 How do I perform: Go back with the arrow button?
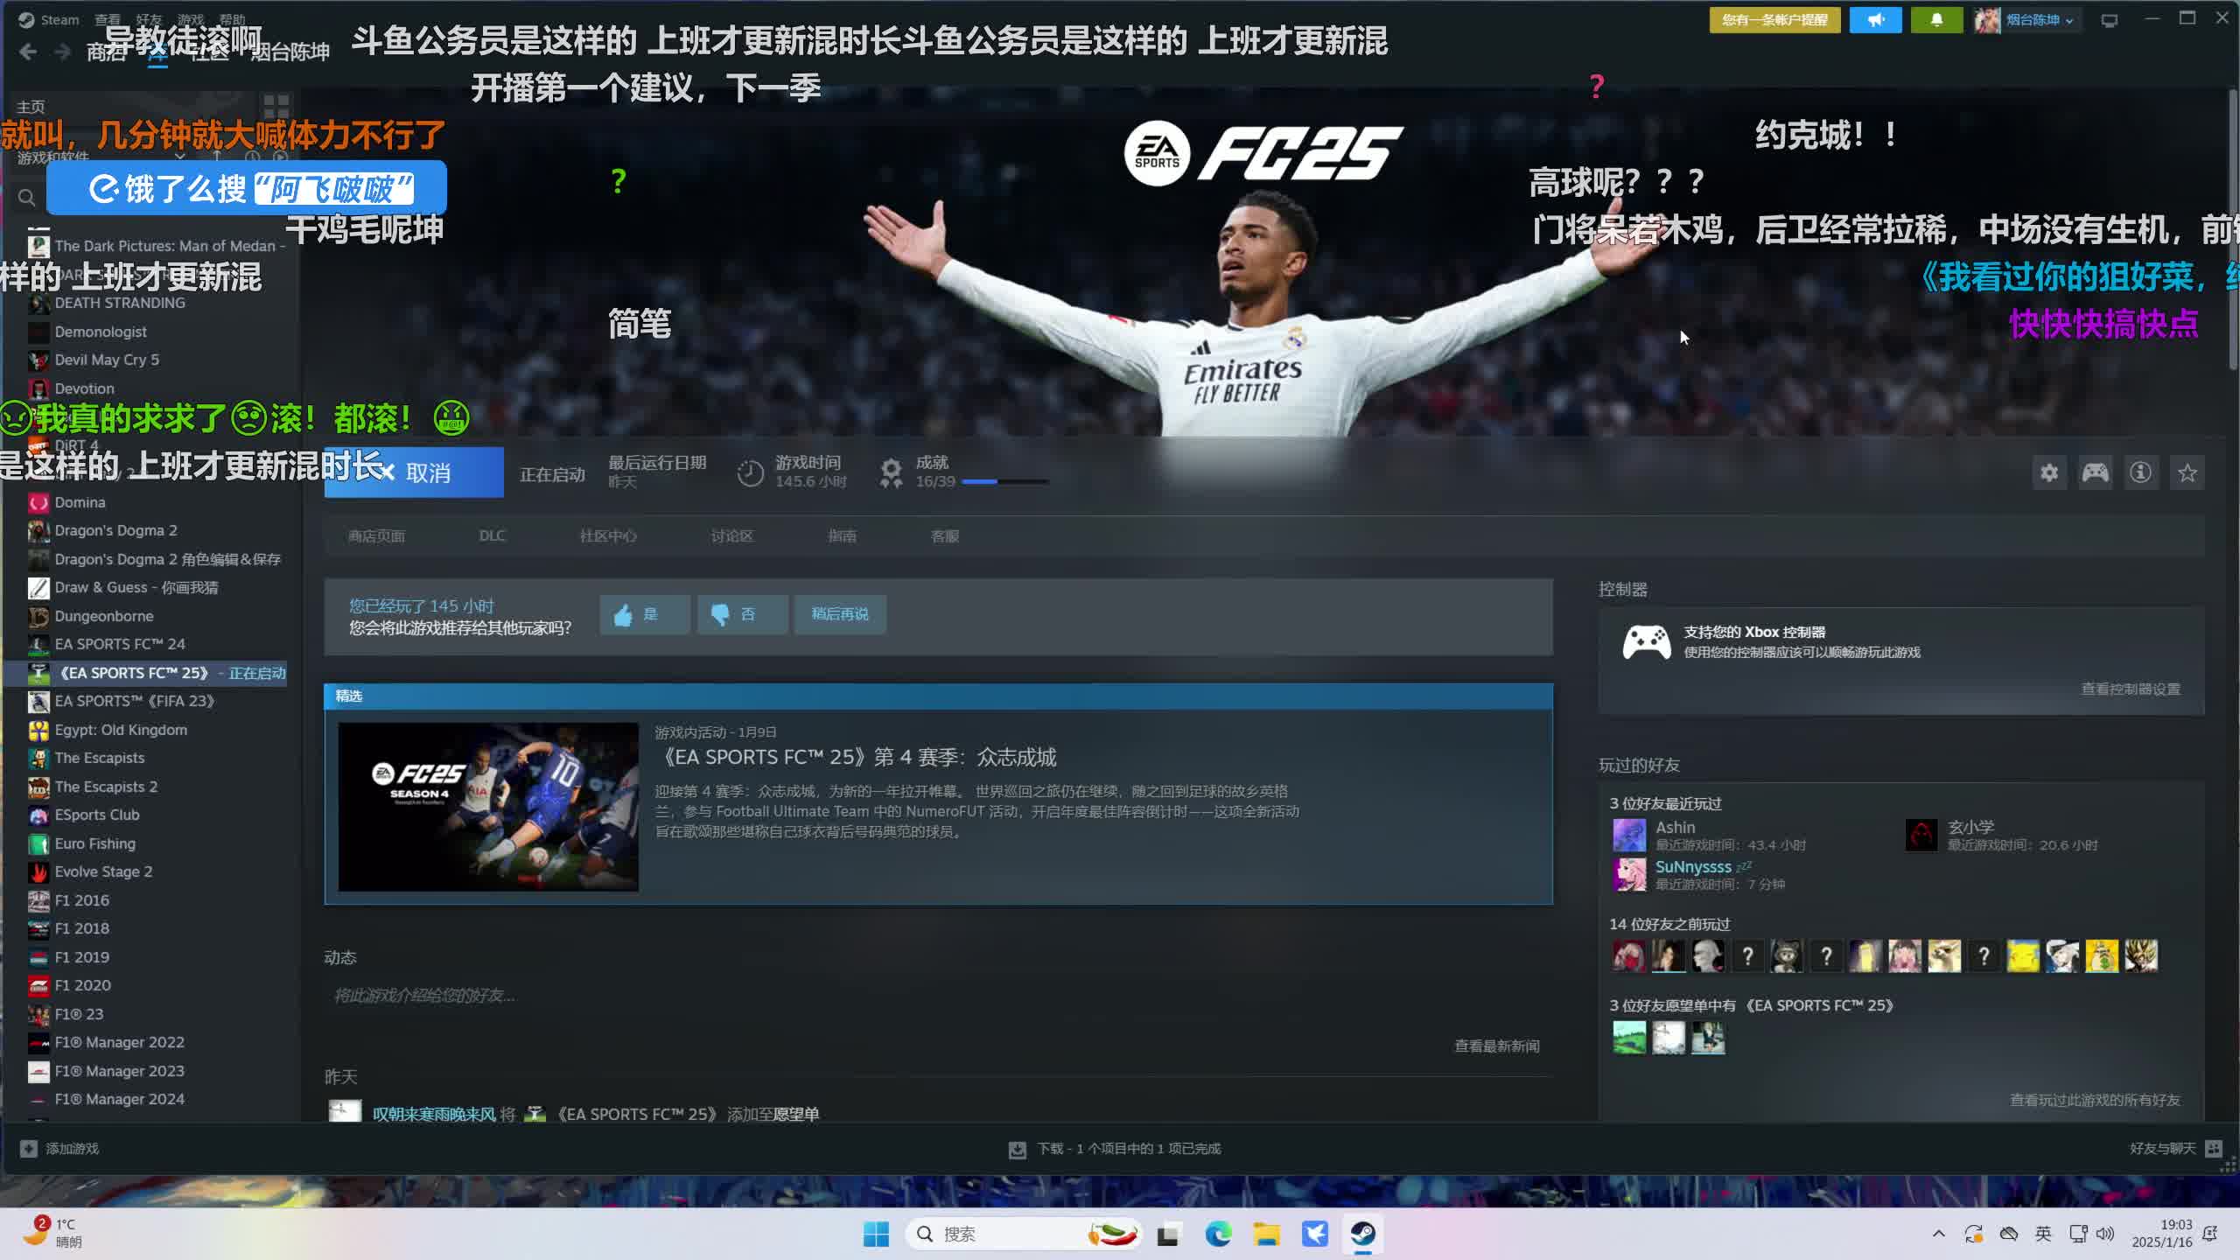tap(28, 52)
